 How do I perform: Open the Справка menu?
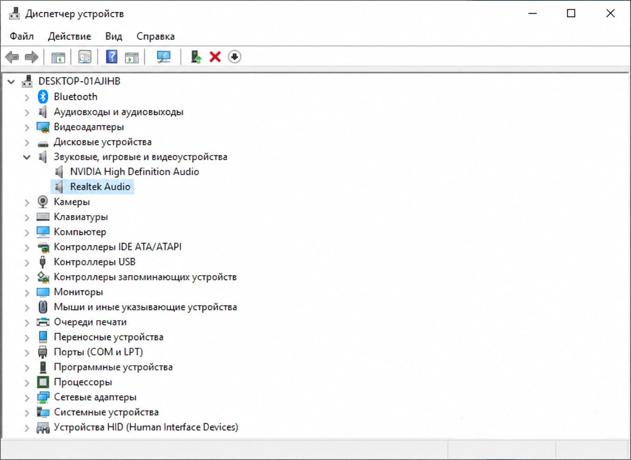coord(155,36)
